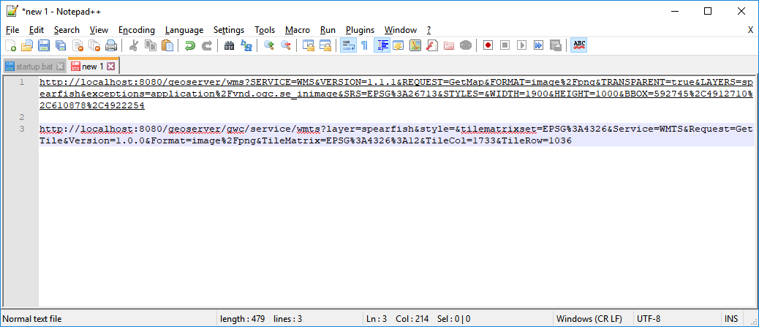Click the Monitoring eye toolbar icon
This screenshot has width=759, height=327.
point(466,45)
